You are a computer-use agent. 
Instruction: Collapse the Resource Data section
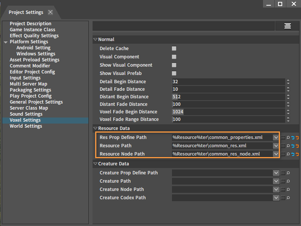[x=95, y=128]
